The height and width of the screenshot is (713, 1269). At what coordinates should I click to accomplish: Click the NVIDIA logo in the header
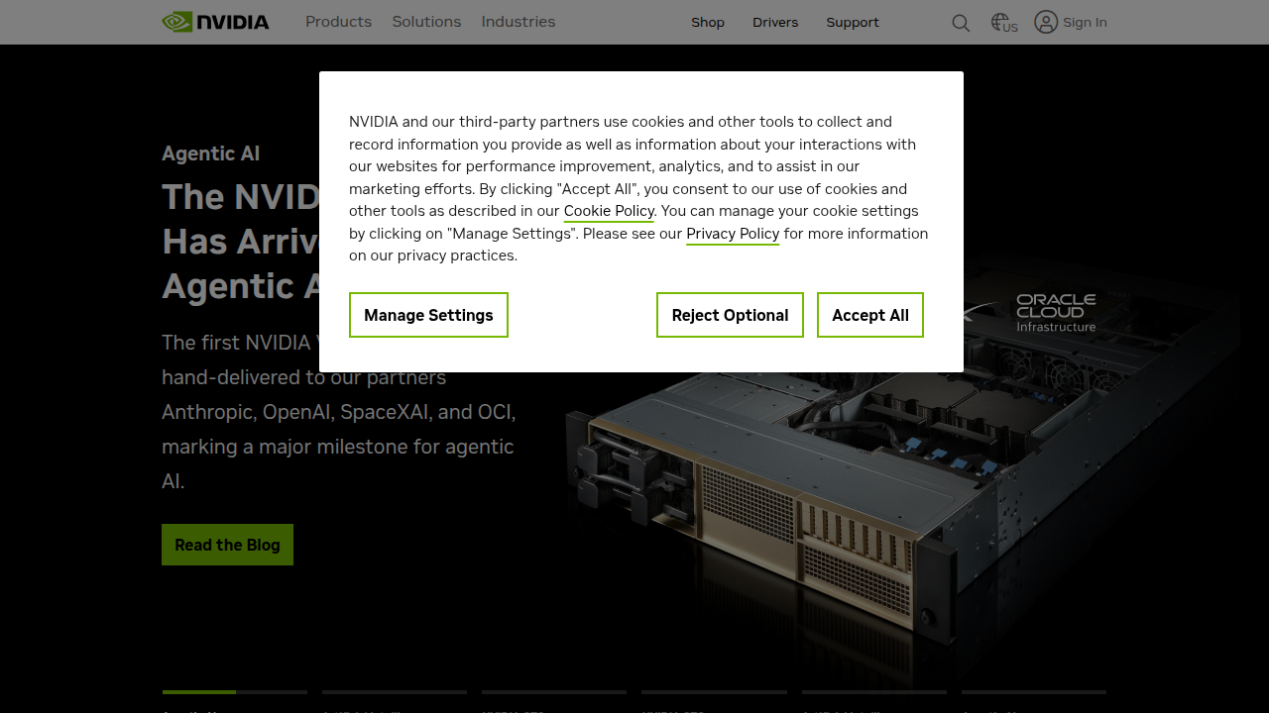pyautogui.click(x=215, y=22)
